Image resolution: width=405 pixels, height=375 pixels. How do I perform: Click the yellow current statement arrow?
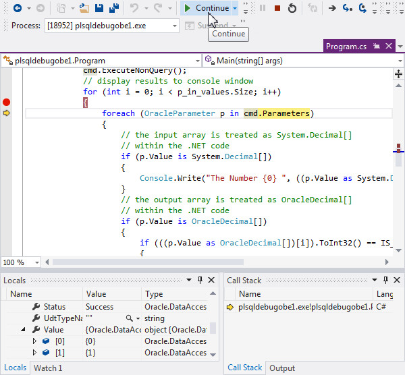click(7, 113)
